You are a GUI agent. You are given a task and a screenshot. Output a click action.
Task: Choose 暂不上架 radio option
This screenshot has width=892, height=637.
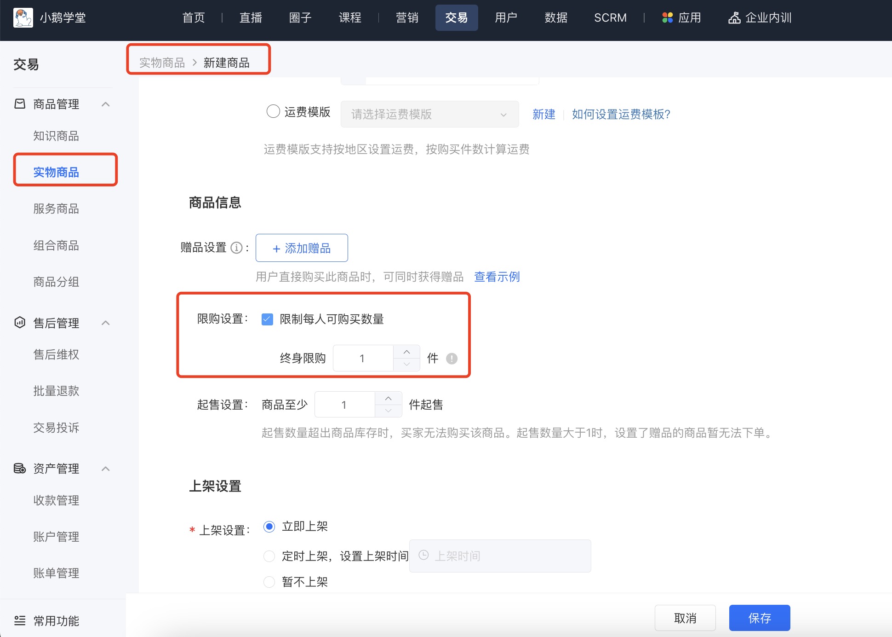[269, 582]
